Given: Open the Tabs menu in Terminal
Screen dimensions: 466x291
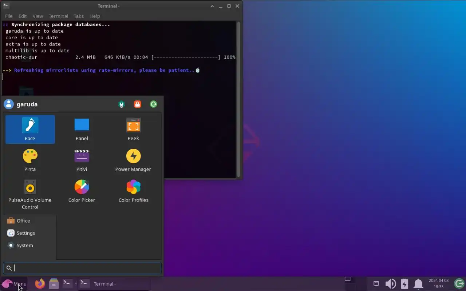Looking at the screenshot, I should [x=79, y=16].
